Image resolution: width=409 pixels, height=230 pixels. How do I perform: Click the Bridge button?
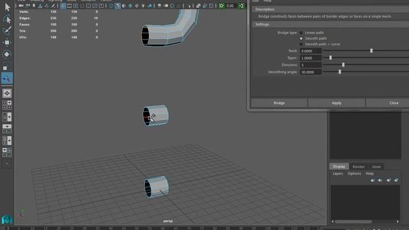point(279,103)
